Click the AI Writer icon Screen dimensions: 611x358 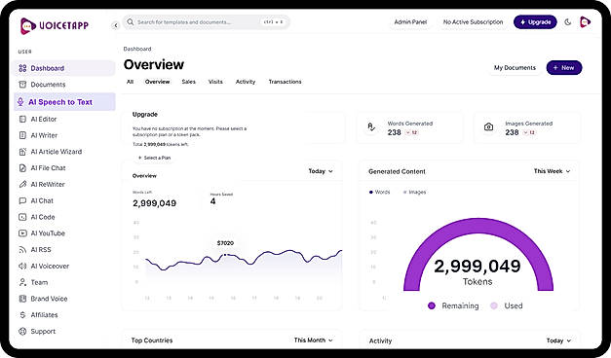(22, 135)
